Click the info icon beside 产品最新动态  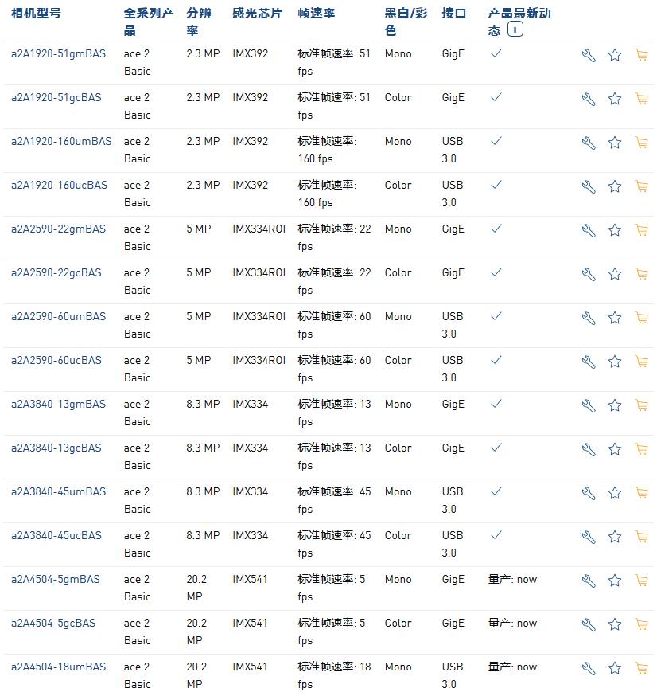(515, 29)
